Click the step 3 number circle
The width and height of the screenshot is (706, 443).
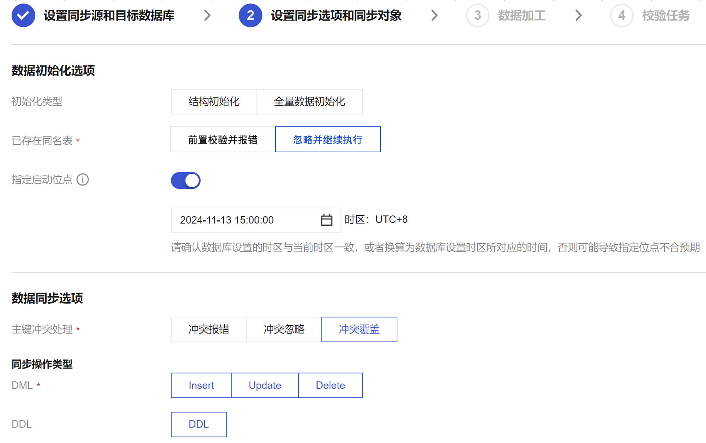478,15
